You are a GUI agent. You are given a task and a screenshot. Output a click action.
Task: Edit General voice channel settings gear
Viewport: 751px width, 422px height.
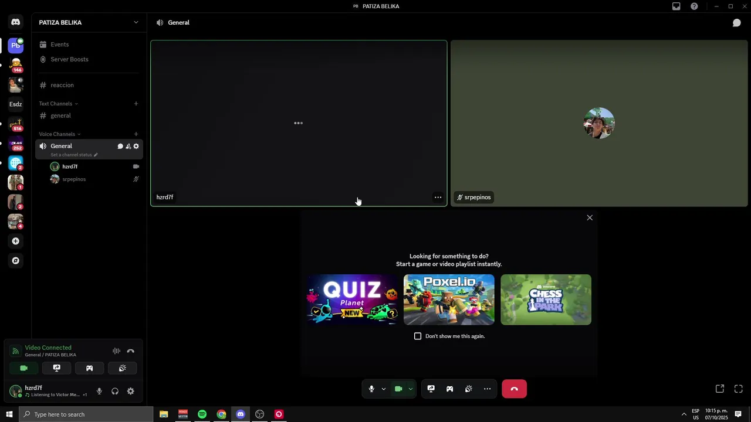pyautogui.click(x=136, y=146)
